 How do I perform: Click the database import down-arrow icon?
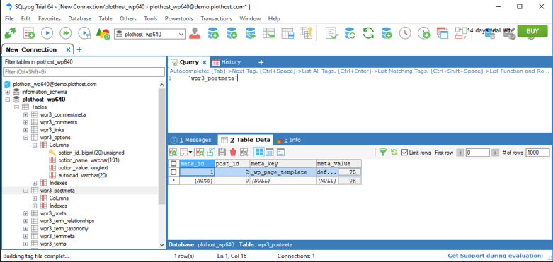pos(213,33)
